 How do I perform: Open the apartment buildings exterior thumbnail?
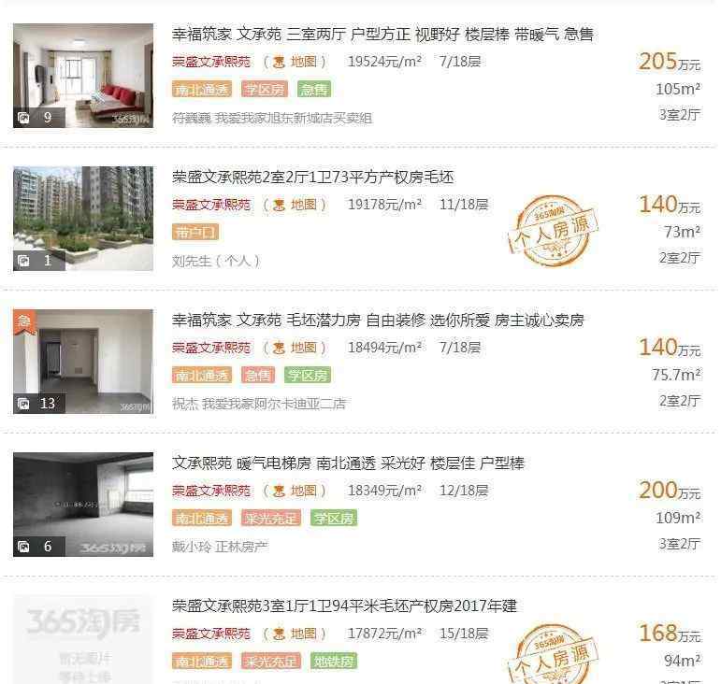(83, 219)
